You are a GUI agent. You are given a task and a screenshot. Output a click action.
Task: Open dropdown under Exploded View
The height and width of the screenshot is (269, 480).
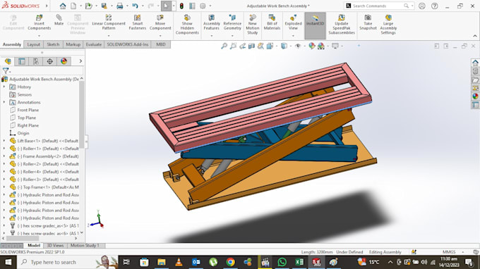pyautogui.click(x=293, y=36)
